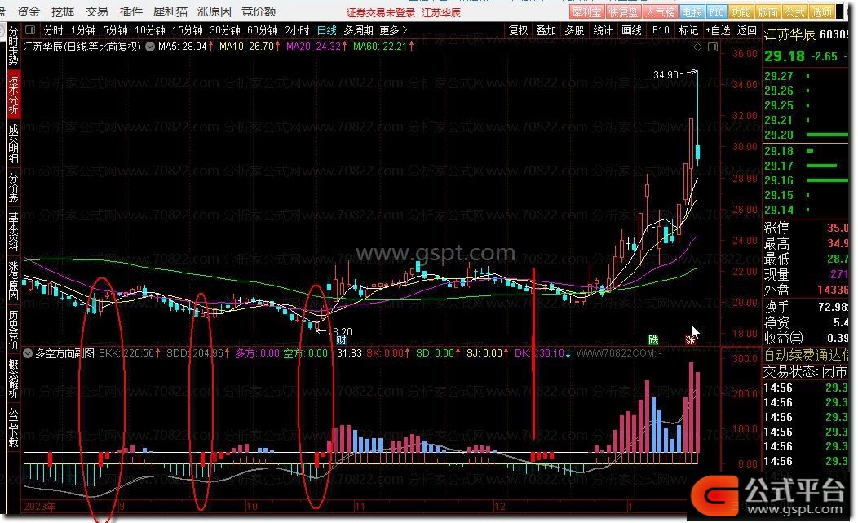Select the 5分钟 timeframe
This screenshot has height=523, width=858.
[x=115, y=30]
